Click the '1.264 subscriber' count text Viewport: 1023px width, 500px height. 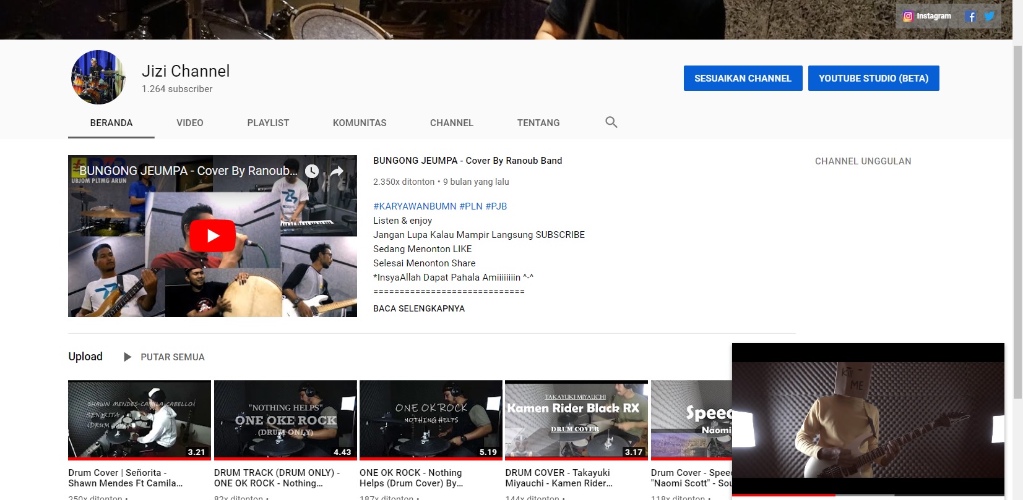tap(177, 89)
